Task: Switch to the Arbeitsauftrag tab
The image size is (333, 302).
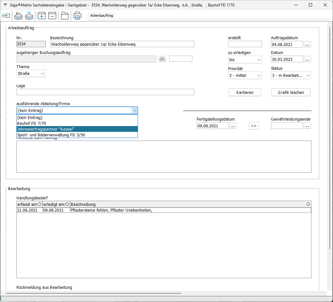Action: click(x=102, y=15)
